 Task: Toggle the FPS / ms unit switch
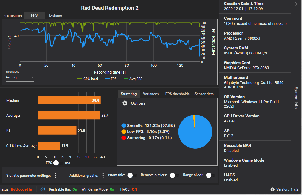click(58, 163)
